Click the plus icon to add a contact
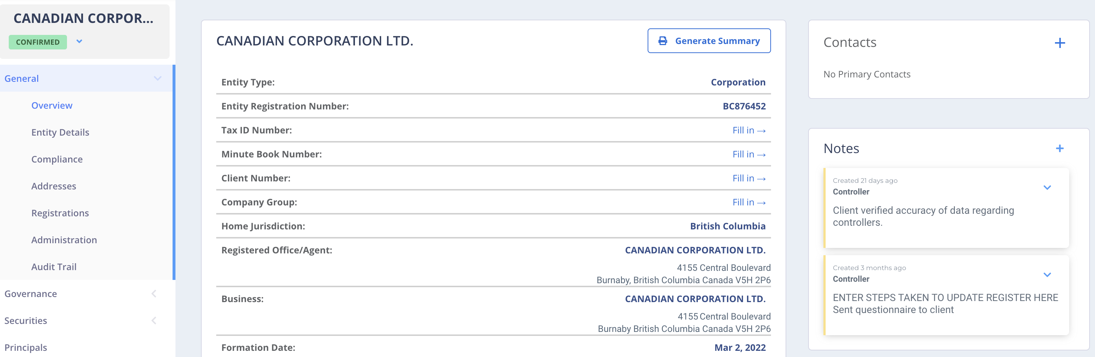This screenshot has width=1095, height=357. 1060,43
